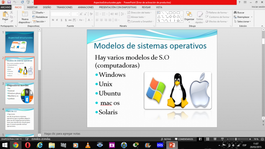The height and width of the screenshot is (149, 265).
Task: Click the Cut scissors icon
Action: pos(12,13)
